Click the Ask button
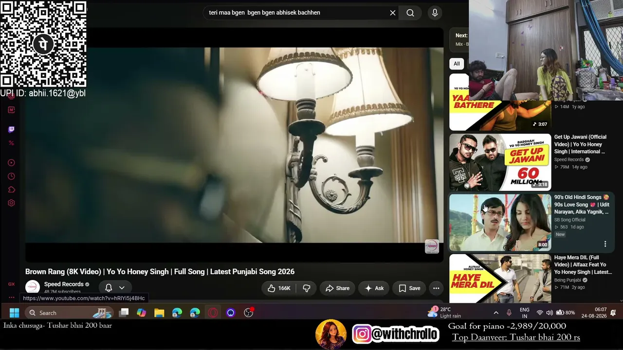This screenshot has height=350, width=623. (x=374, y=288)
